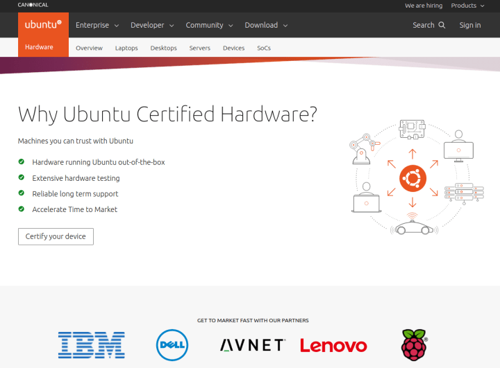Viewport: 500px width, 368px height.
Task: Select the Devices tab
Action: coord(234,48)
